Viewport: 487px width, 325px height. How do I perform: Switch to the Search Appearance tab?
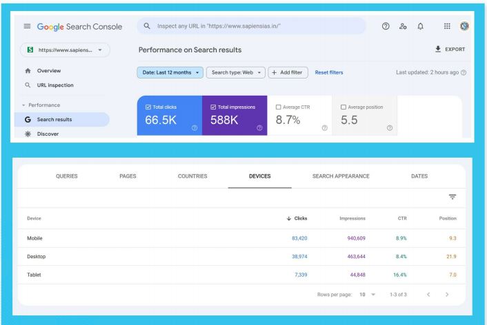(341, 176)
